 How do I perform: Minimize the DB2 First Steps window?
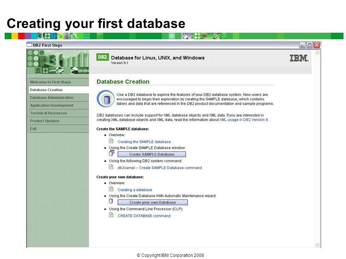pyautogui.click(x=302, y=45)
